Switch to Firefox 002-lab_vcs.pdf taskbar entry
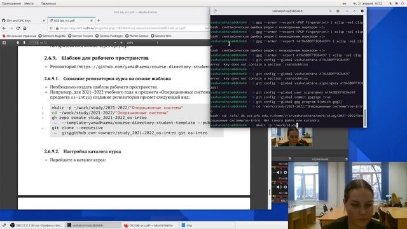 (x=150, y=225)
